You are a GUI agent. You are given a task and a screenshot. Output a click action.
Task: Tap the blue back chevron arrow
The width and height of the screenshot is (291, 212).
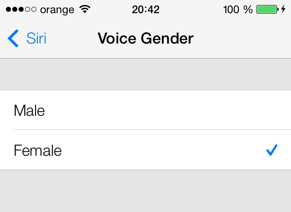[x=13, y=39]
